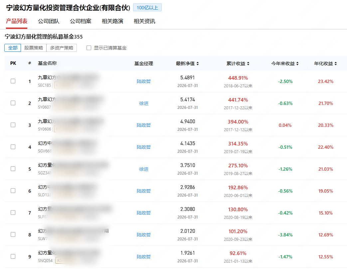This screenshot has width=347, height=269.
Task: Sort by 累计收益 arrows icon
Action: point(248,64)
